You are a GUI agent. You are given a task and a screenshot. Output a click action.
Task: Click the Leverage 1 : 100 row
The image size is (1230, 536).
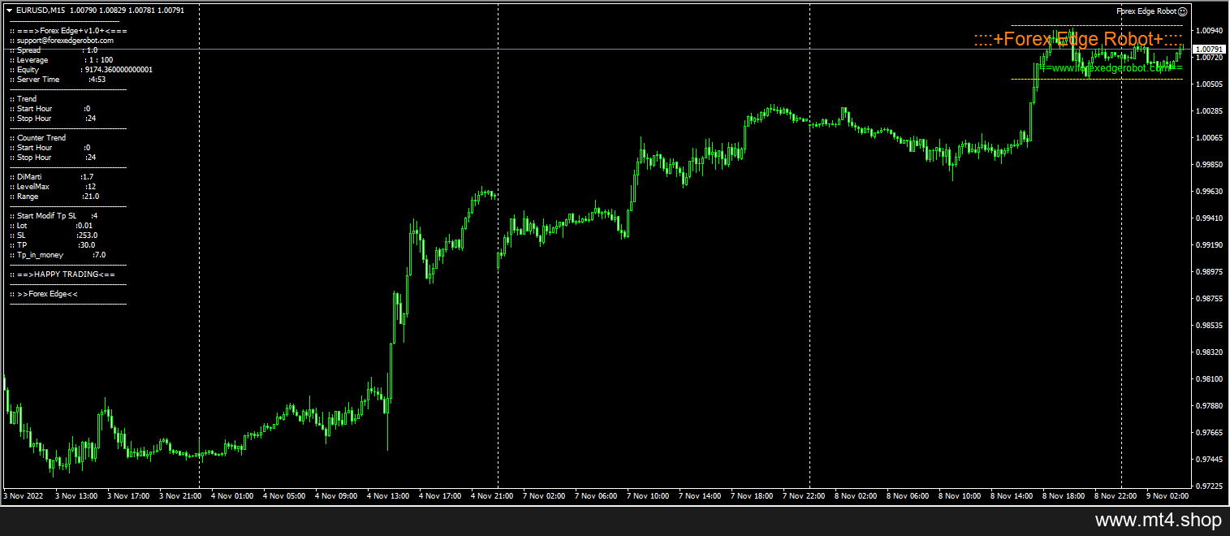click(61, 59)
